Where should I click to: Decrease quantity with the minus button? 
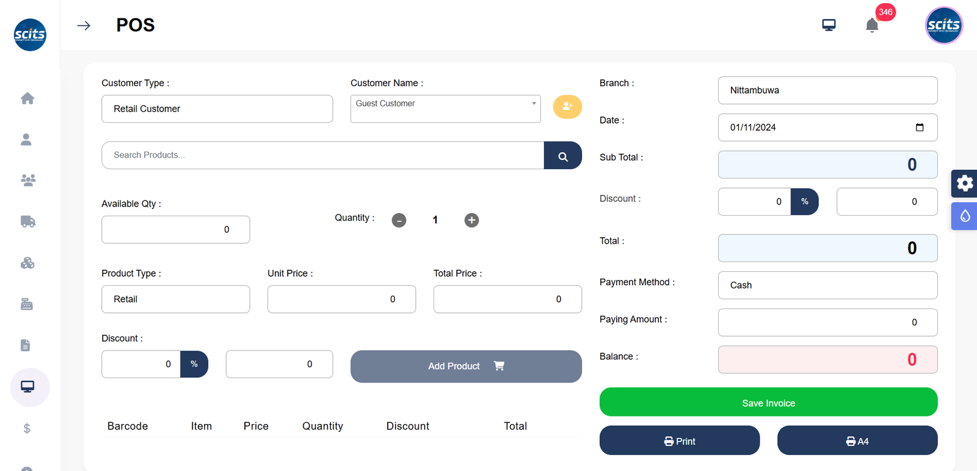399,220
